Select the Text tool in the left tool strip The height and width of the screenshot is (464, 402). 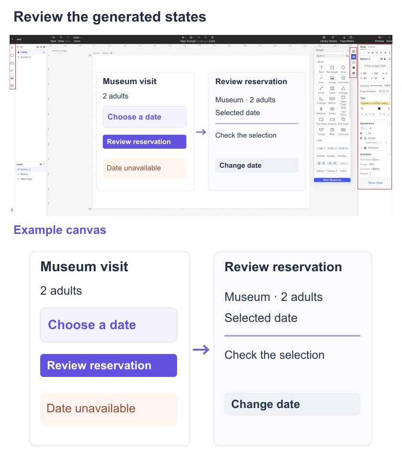12,48
